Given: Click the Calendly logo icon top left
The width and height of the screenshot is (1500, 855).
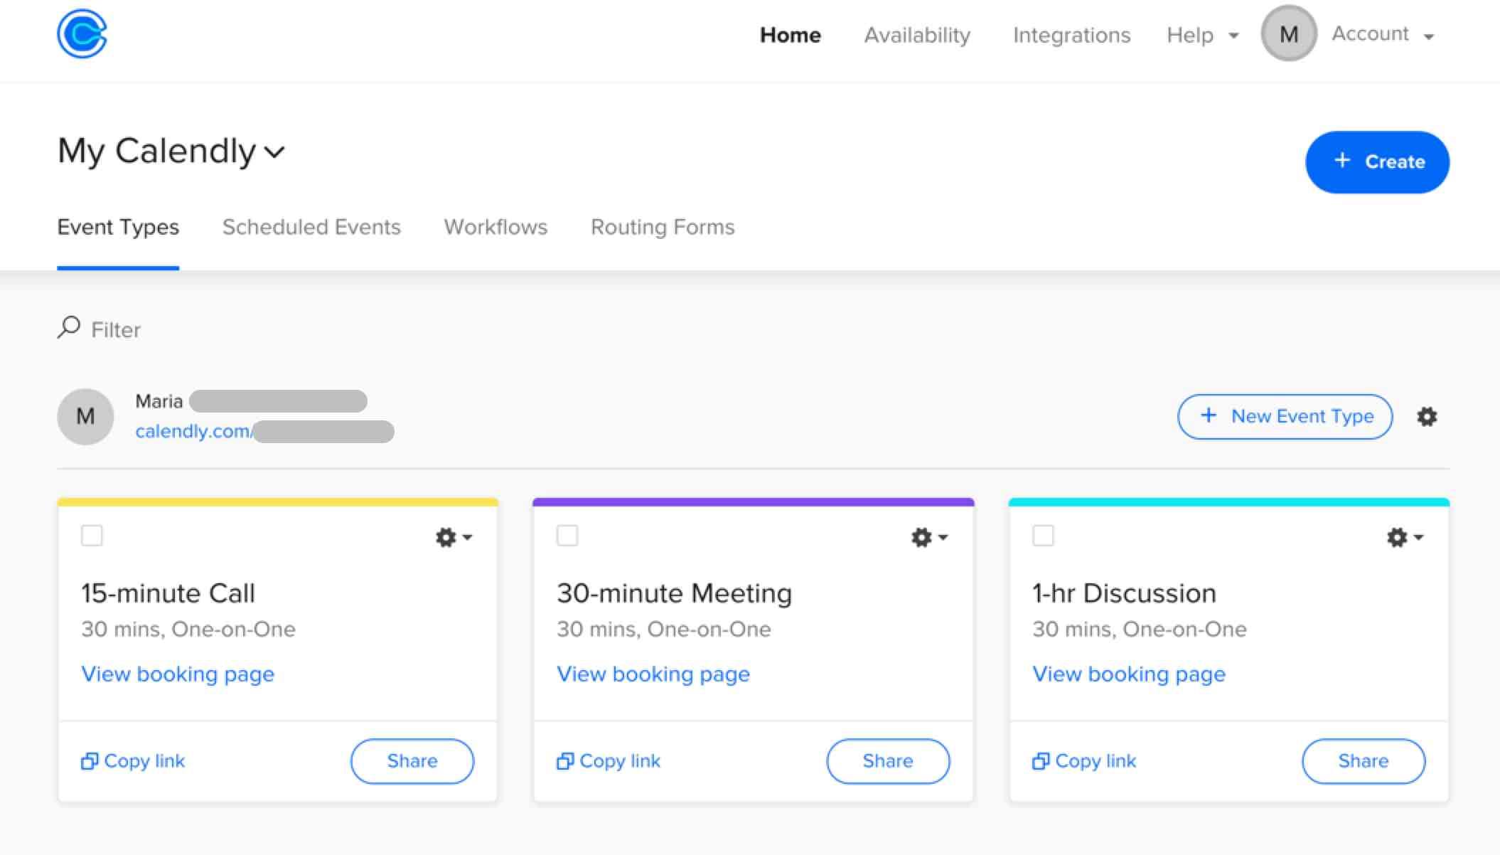Looking at the screenshot, I should [x=82, y=34].
